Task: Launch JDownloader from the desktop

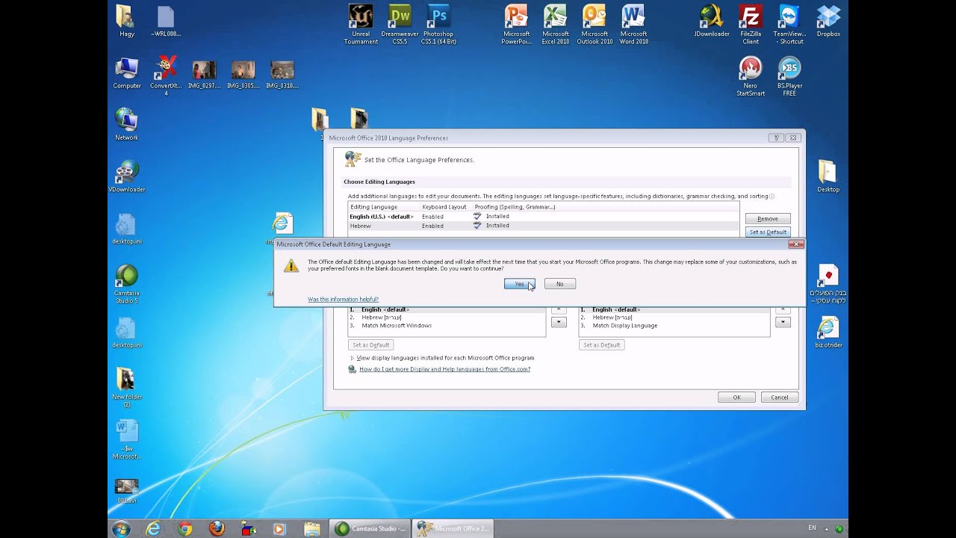Action: pyautogui.click(x=711, y=21)
